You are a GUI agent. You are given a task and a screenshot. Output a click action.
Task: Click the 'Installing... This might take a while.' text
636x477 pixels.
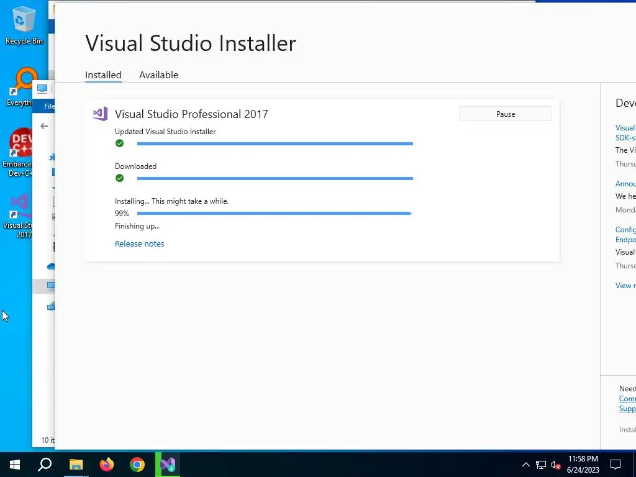pyautogui.click(x=171, y=201)
